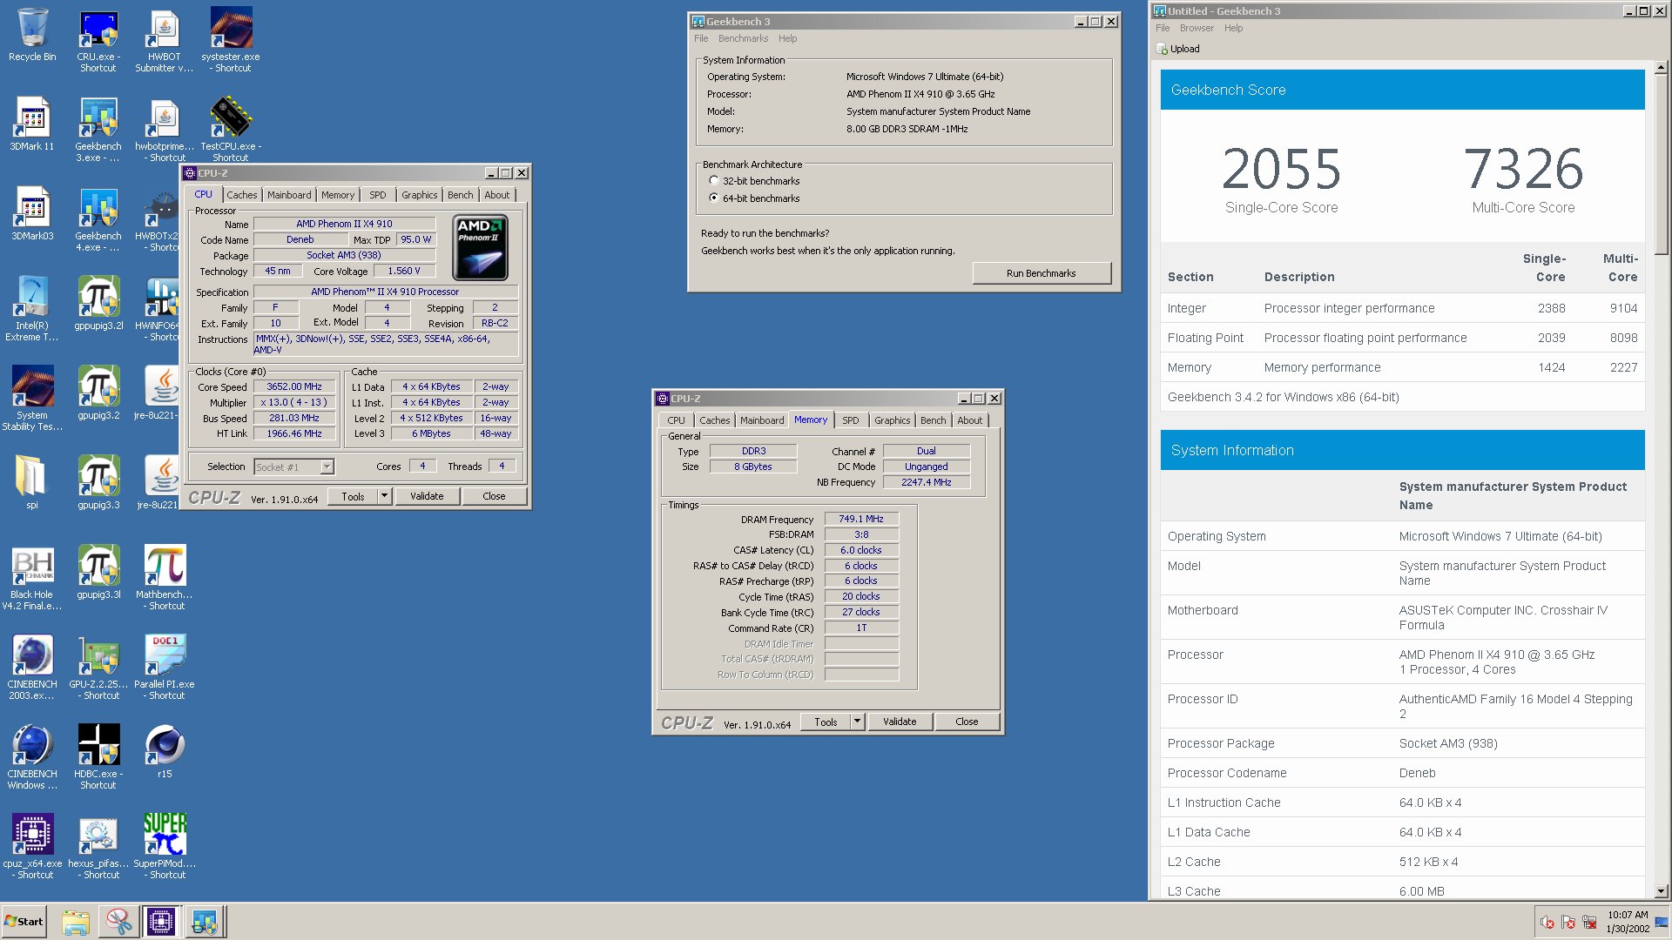
Task: Open the 3DMark03 desktop icon
Action: tap(32, 214)
